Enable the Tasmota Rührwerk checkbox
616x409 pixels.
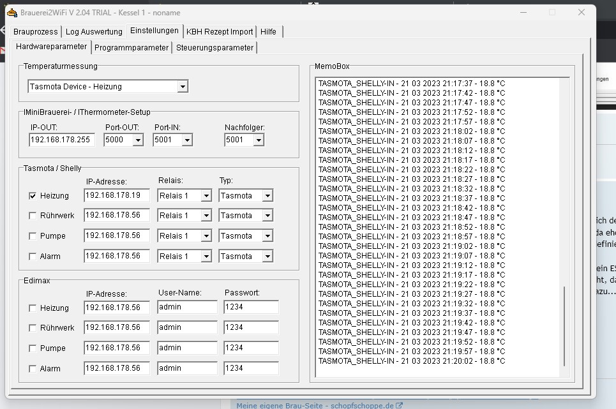click(33, 216)
